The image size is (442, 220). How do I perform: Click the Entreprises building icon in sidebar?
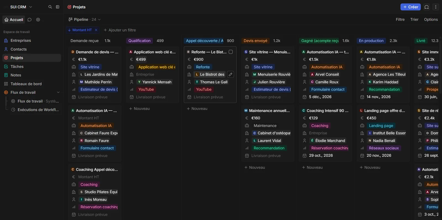coord(6,40)
